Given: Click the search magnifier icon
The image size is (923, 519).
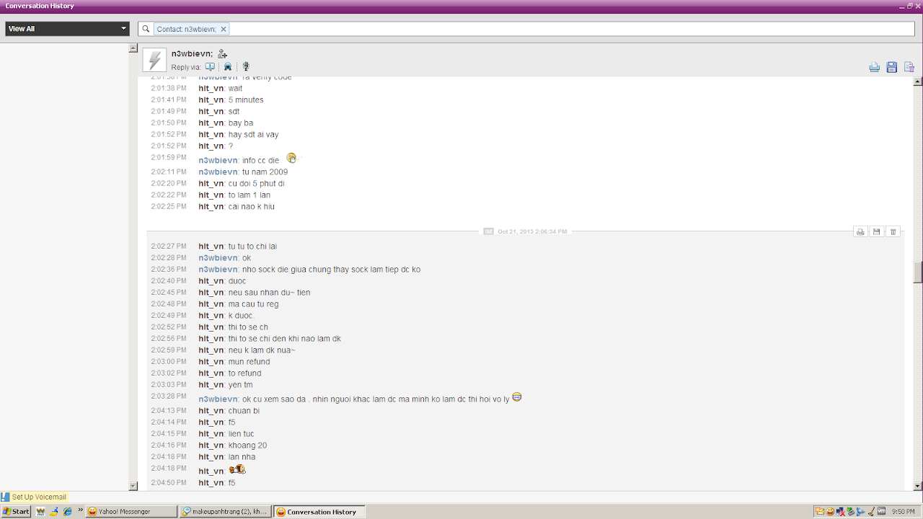Looking at the screenshot, I should (x=146, y=29).
